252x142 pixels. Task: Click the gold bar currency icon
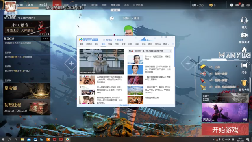point(211,5)
